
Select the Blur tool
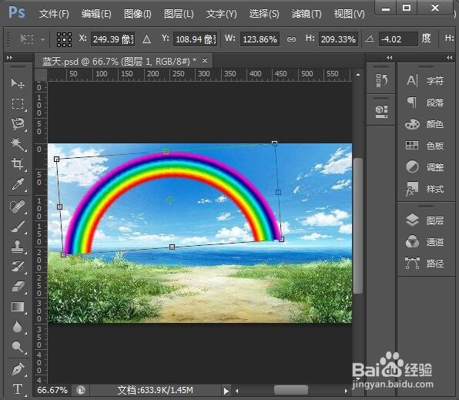pos(18,327)
